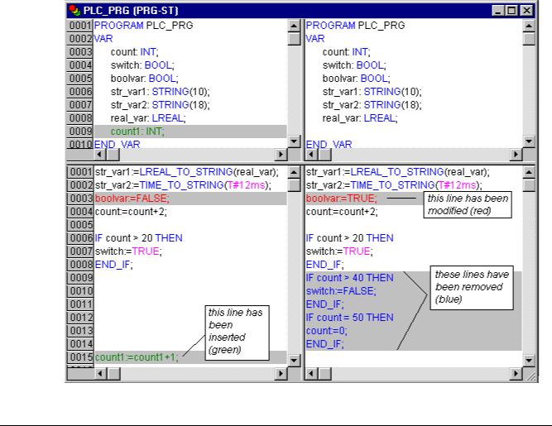552x426 pixels.
Task: Click 'boolvar: BOOL;' in left declaration pane
Action: 144,79
